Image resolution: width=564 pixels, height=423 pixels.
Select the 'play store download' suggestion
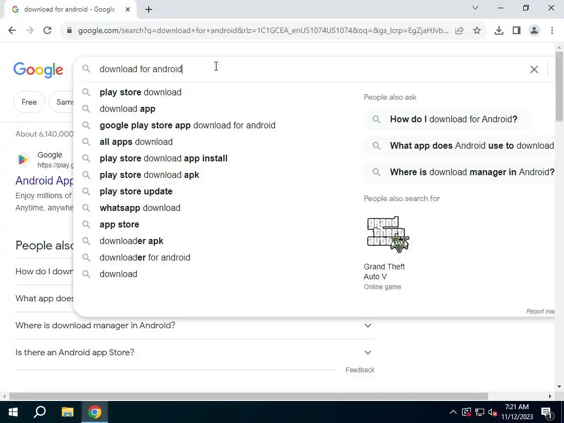(140, 93)
